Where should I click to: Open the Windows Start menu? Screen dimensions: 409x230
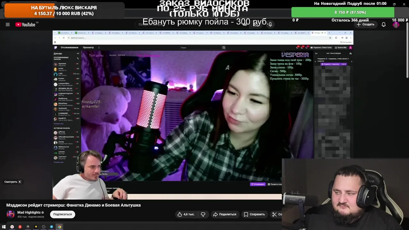tap(4, 227)
